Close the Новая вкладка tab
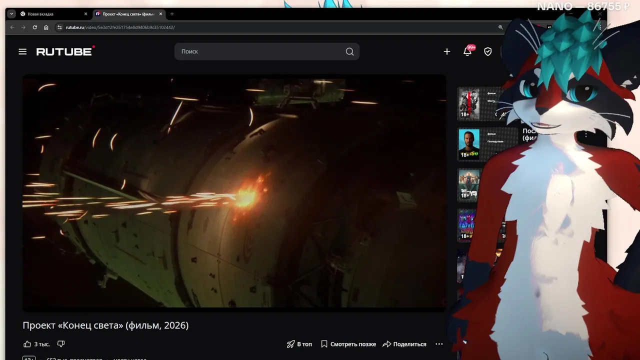The width and height of the screenshot is (640, 360). point(86,14)
